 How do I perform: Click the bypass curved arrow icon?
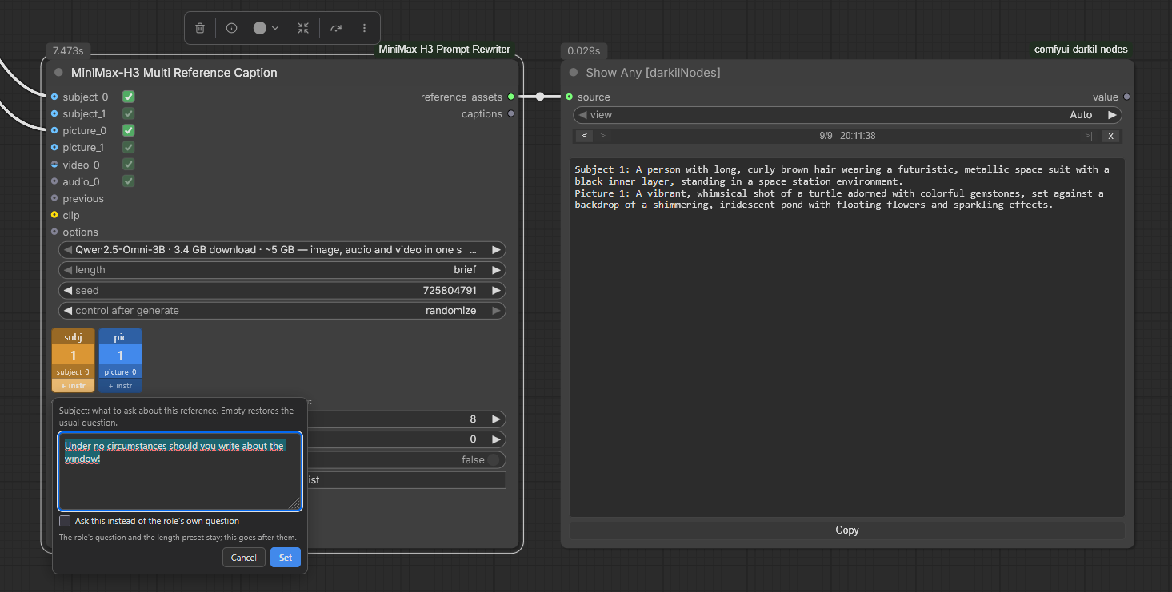[x=336, y=28]
